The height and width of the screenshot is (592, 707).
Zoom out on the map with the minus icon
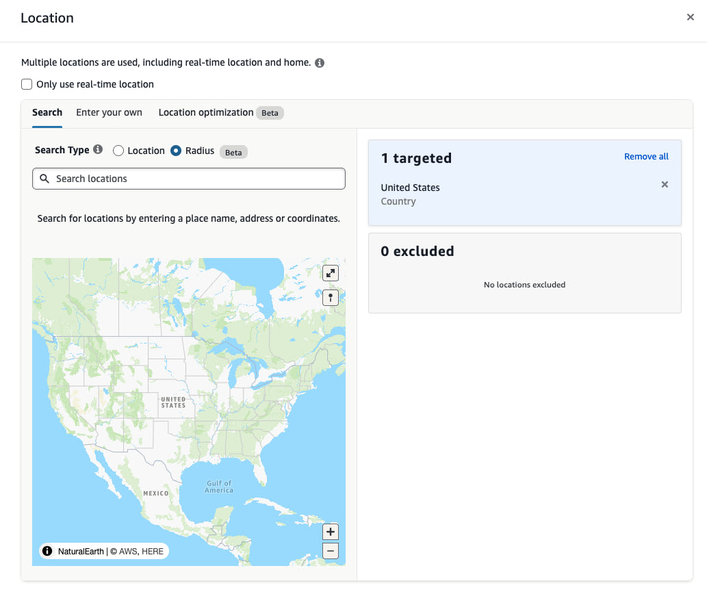330,550
